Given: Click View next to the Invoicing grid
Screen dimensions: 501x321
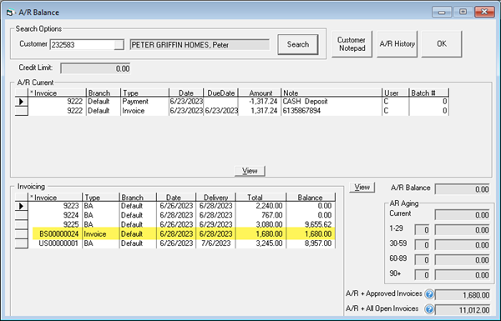Looking at the screenshot, I should [x=362, y=188].
